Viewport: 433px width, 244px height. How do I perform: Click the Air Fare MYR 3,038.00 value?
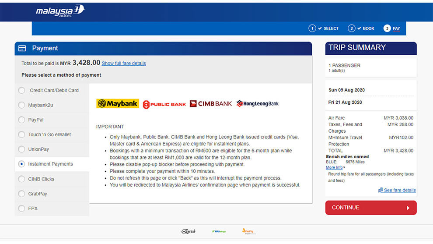398,118
